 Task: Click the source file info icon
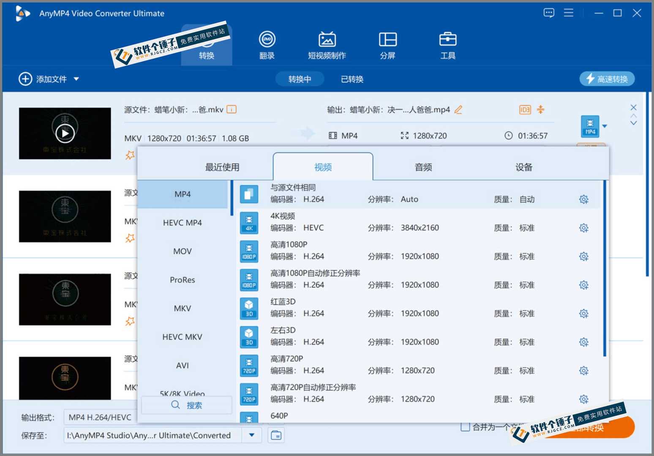click(232, 109)
